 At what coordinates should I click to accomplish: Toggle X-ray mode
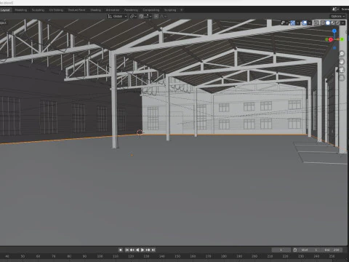[x=316, y=23]
